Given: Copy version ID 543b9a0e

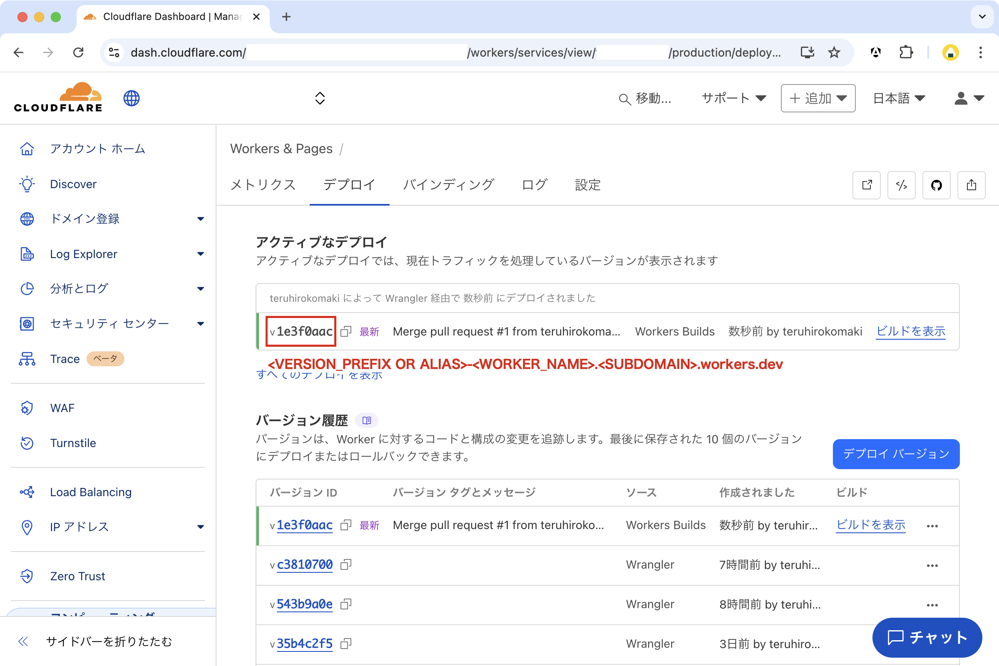Looking at the screenshot, I should (x=346, y=604).
